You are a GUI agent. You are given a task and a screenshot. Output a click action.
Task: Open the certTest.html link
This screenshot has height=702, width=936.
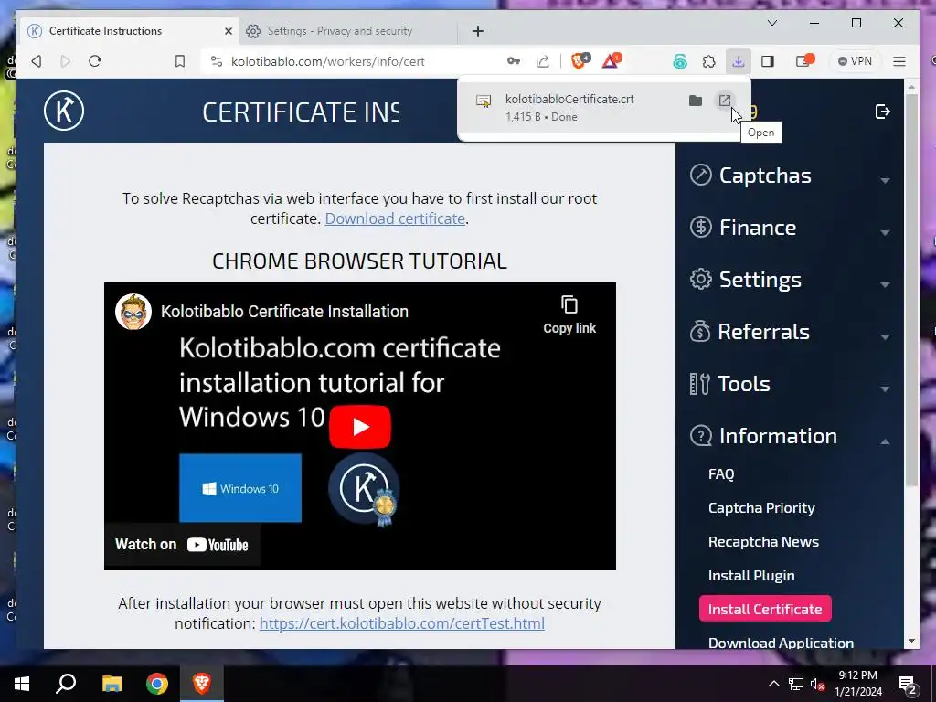point(402,623)
